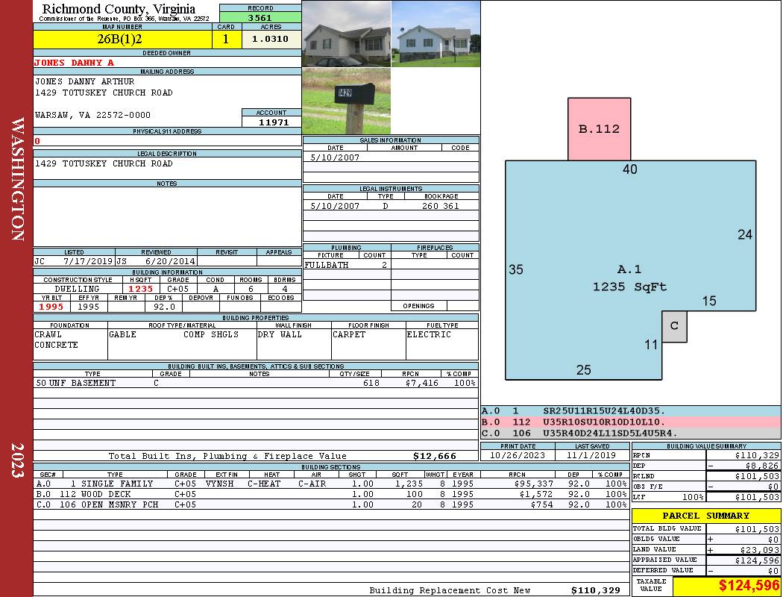Click the pink B.0 112 sketch code line
The width and height of the screenshot is (783, 597).
coord(630,422)
